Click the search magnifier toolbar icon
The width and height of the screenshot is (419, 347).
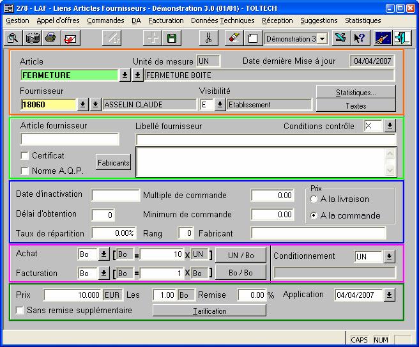(12, 38)
